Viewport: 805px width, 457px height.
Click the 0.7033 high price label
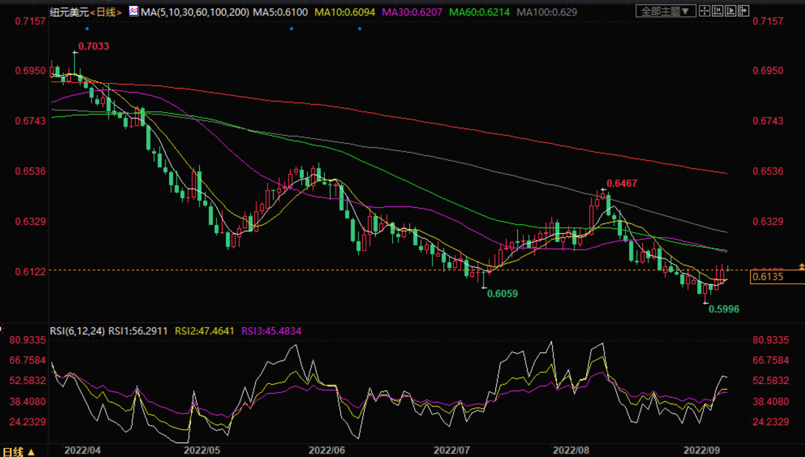point(94,47)
